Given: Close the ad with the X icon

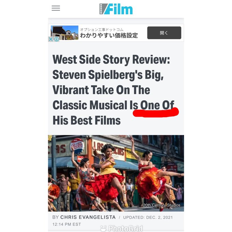Looking at the screenshot, I should click(50, 39).
